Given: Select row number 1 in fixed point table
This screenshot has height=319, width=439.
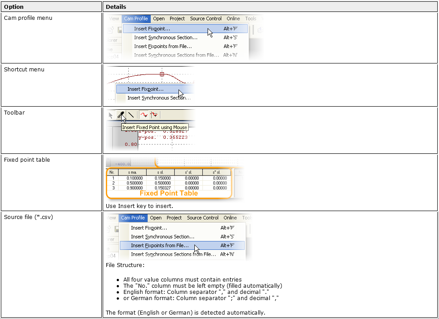Looking at the screenshot, I should (113, 178).
